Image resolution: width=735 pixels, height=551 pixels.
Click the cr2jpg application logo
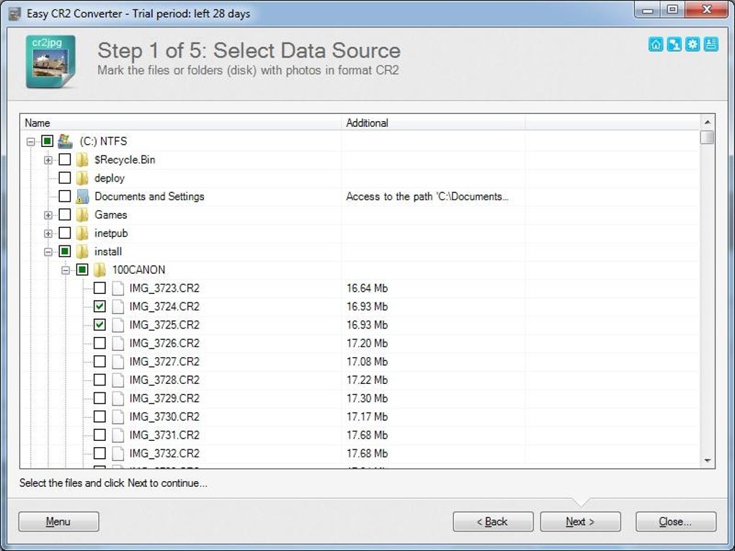(50, 61)
